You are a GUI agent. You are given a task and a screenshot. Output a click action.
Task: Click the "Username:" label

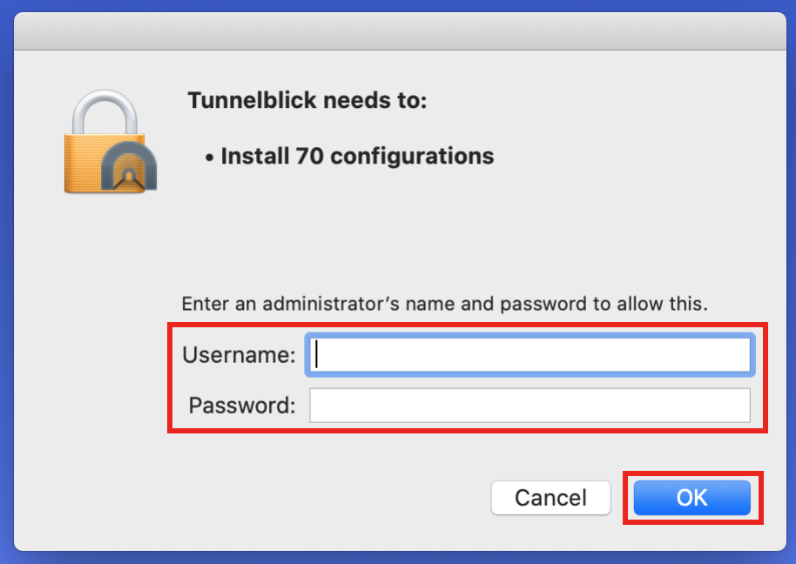coord(239,354)
